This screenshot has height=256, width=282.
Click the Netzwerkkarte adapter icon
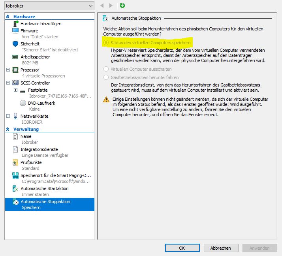[x=15, y=116]
